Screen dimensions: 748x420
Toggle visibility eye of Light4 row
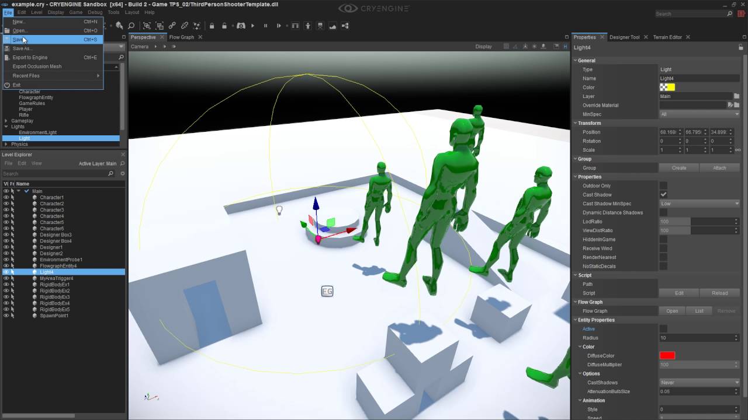coord(6,272)
